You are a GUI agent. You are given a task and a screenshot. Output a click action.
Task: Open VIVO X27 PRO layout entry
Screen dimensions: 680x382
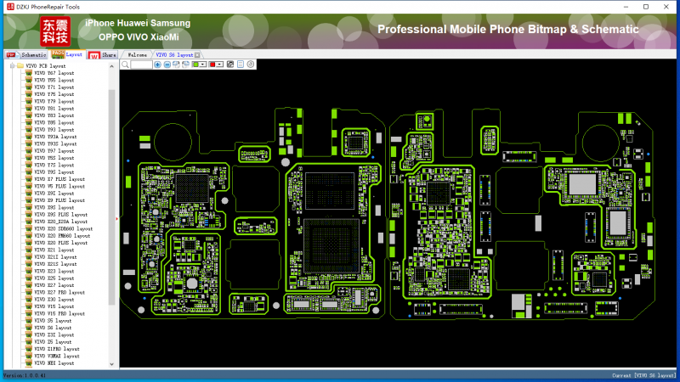58,292
